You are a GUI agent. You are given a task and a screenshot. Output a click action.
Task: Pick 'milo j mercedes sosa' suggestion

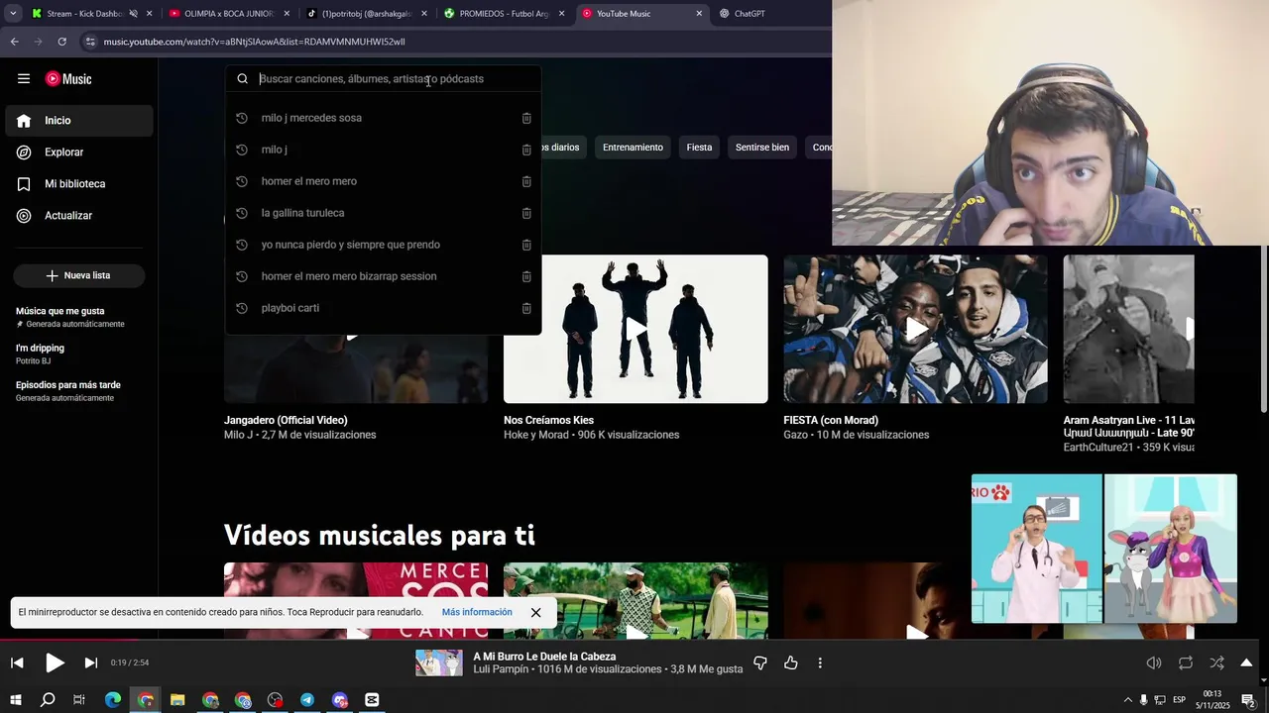pos(383,118)
